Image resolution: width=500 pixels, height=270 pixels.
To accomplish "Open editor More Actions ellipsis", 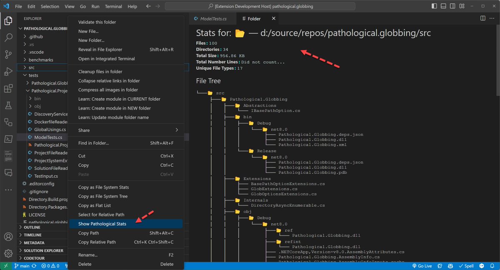I will (x=492, y=18).
